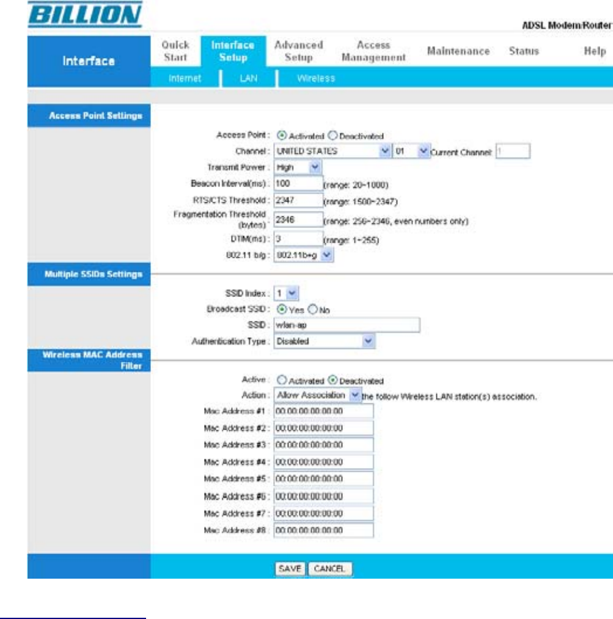Open the Maintenance tab
This screenshot has width=613, height=619.
[x=458, y=51]
